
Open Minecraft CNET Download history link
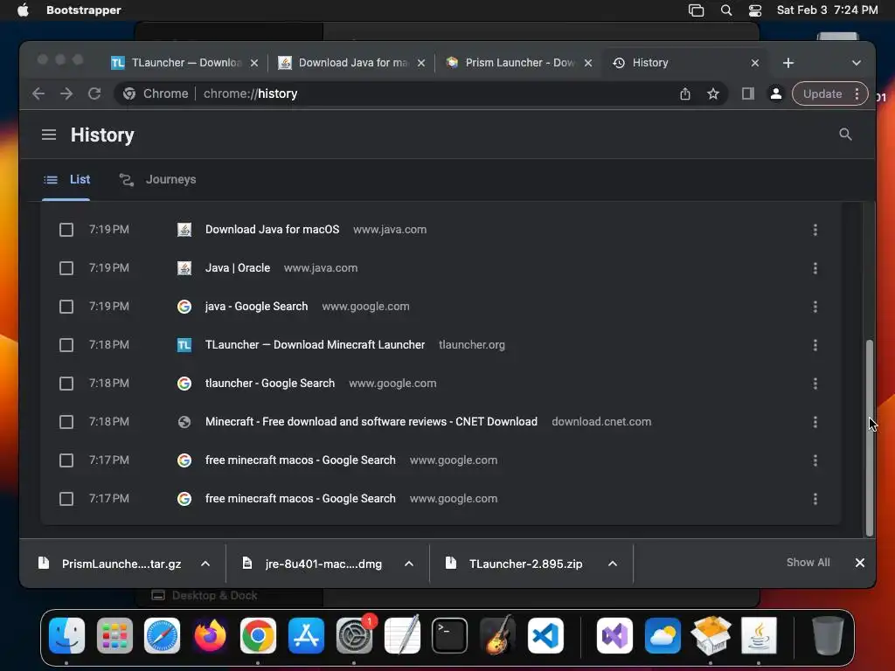371,422
